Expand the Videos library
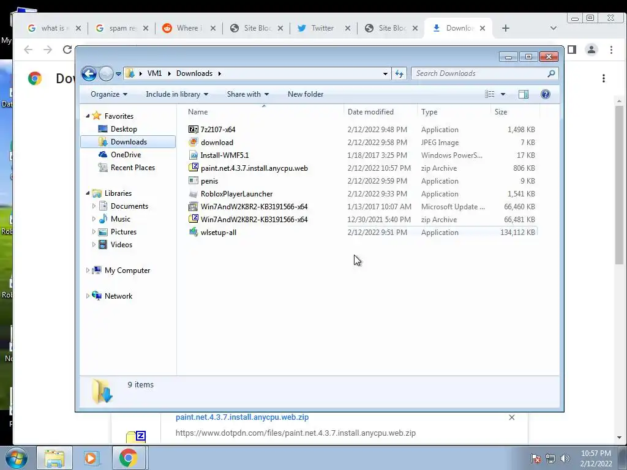The image size is (627, 470). 94,245
